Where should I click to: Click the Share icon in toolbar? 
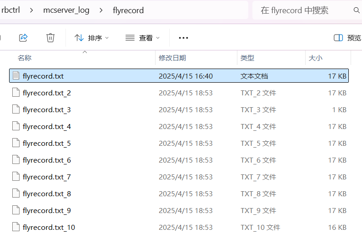[24, 38]
